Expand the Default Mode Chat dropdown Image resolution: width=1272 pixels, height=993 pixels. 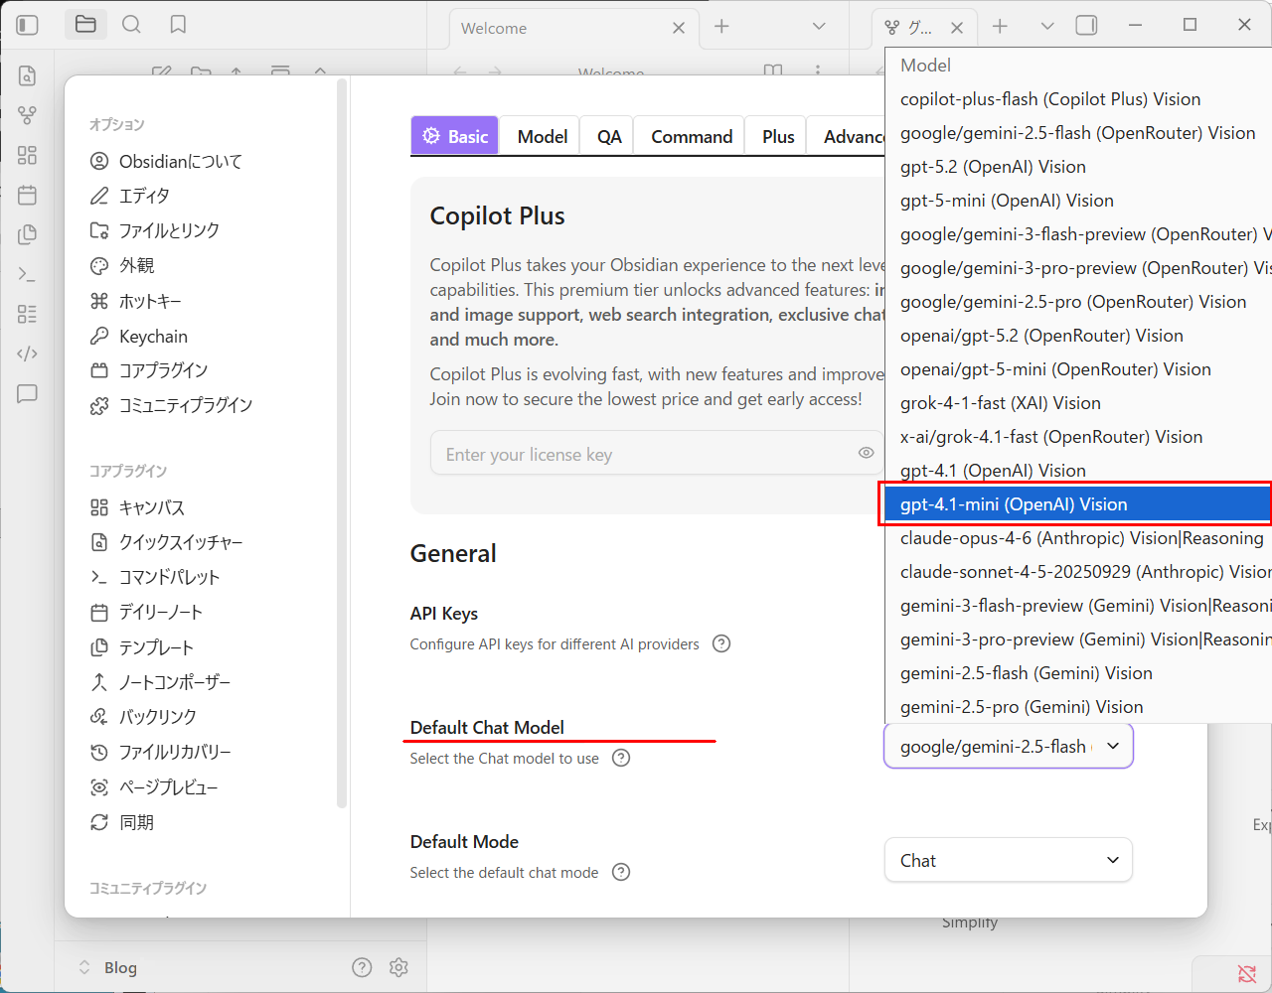point(1008,860)
